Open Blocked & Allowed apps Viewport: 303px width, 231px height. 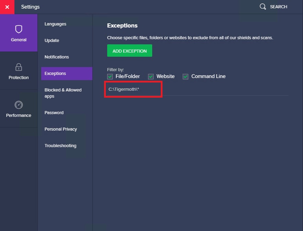(x=63, y=93)
